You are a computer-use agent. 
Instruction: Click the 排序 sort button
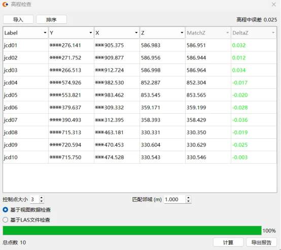51,19
